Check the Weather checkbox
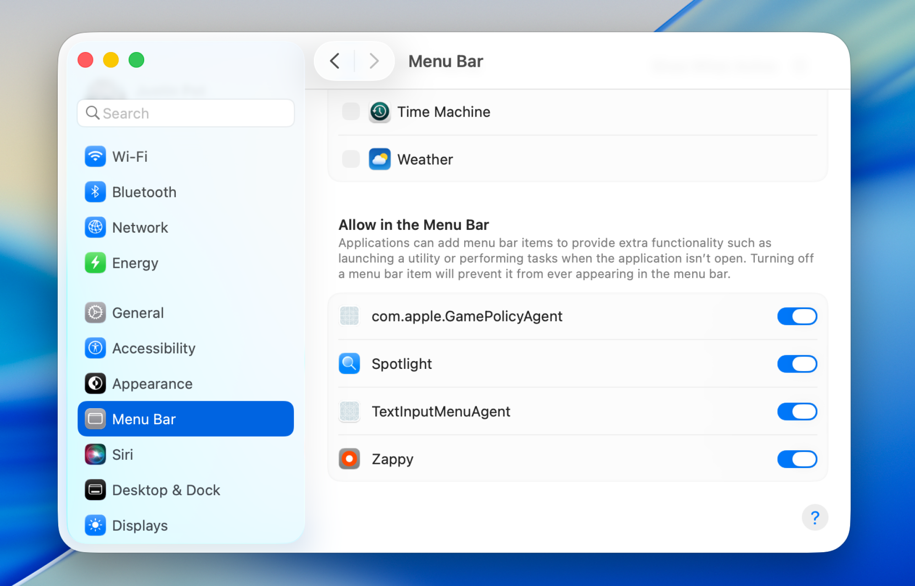This screenshot has height=586, width=915. [x=351, y=159]
